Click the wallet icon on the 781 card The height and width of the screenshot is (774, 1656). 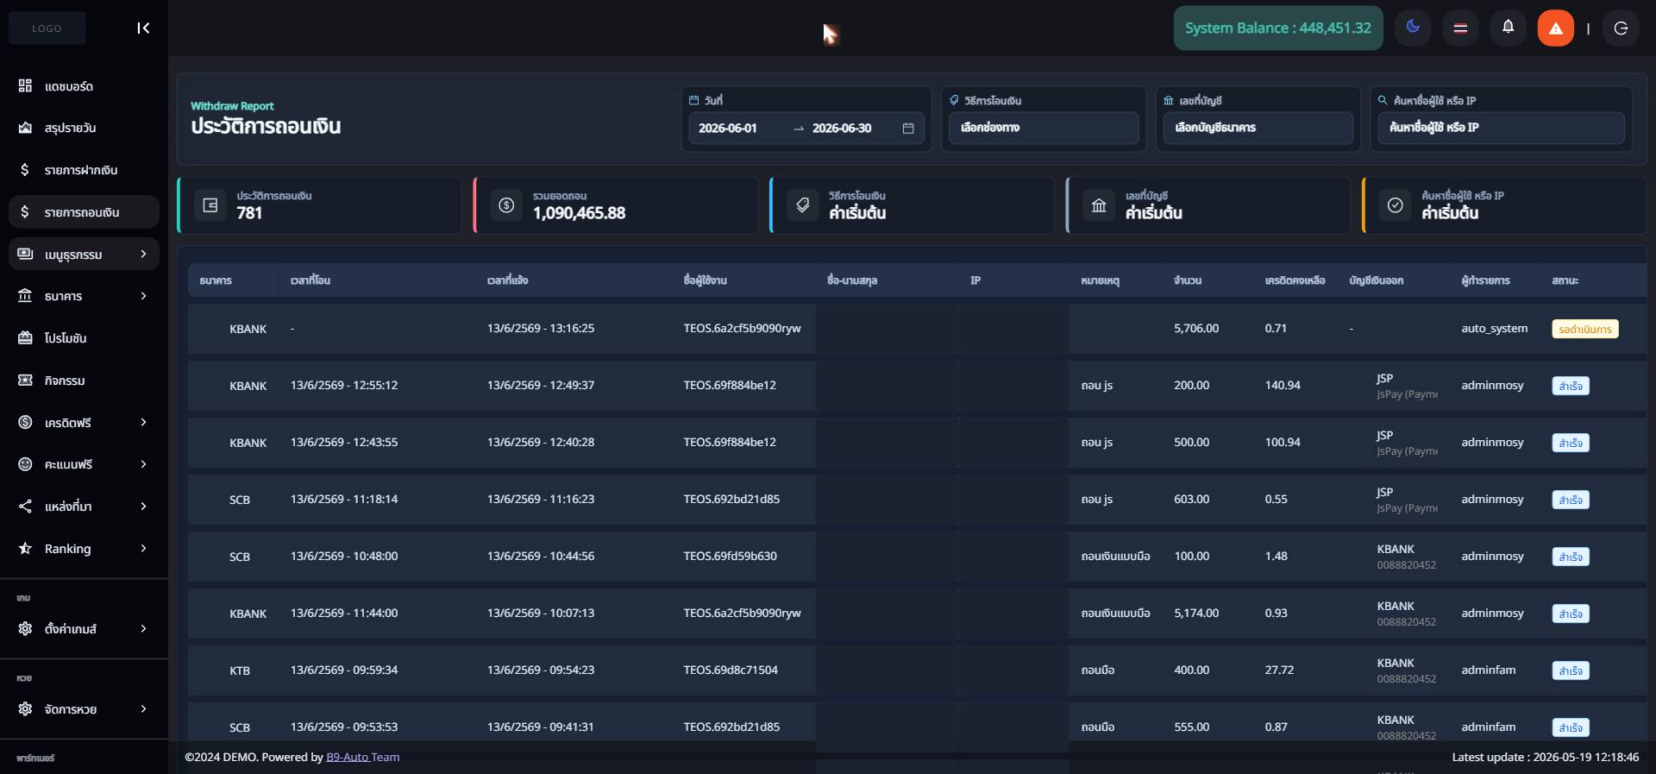pyautogui.click(x=210, y=205)
